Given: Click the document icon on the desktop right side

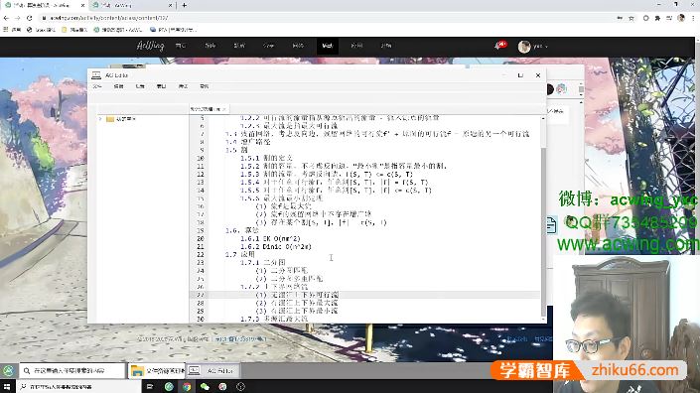Looking at the screenshot, I should tap(551, 225).
